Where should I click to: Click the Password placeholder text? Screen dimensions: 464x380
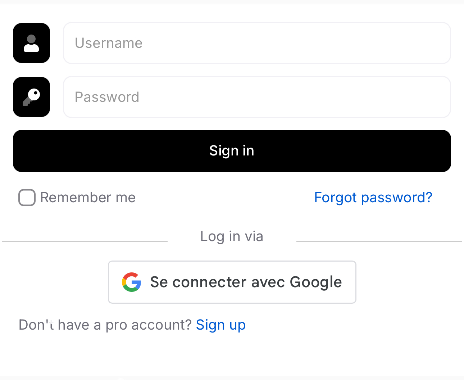pyautogui.click(x=107, y=97)
